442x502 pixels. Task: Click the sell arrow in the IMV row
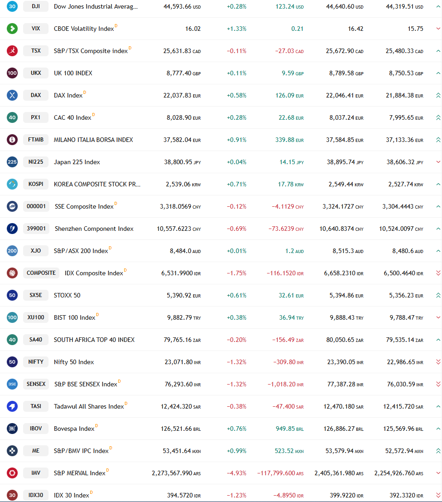[438, 473]
